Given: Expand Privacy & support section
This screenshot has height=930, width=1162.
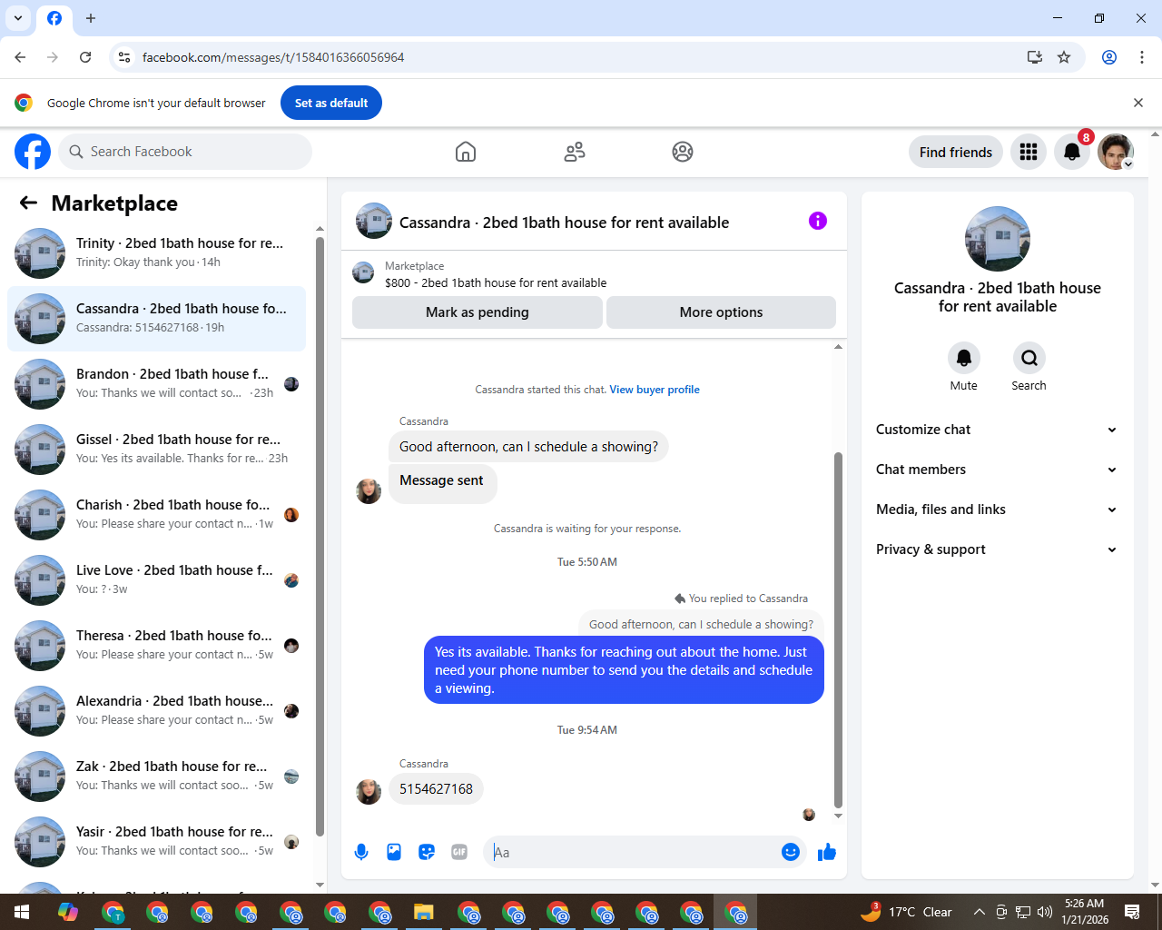Looking at the screenshot, I should (997, 549).
